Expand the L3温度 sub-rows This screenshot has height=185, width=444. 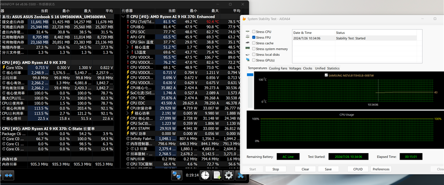click(x=128, y=52)
